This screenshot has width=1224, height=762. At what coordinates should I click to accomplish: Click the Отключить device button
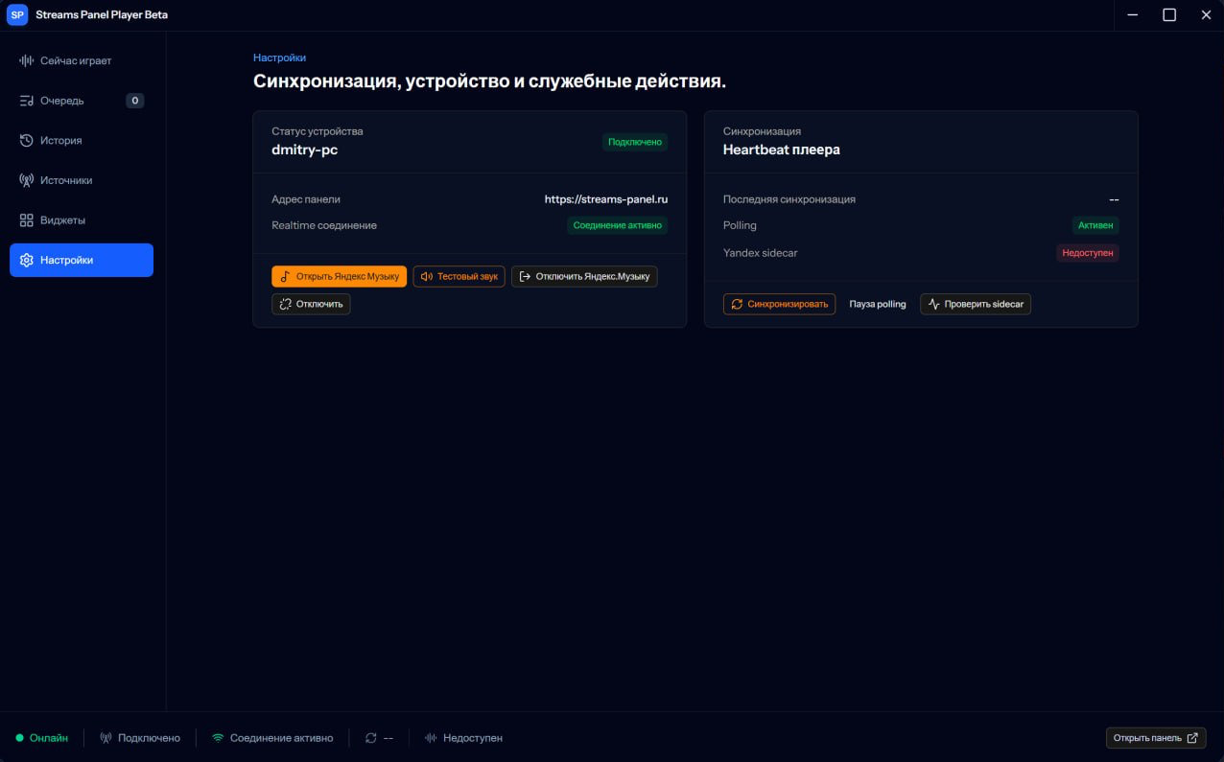click(x=311, y=304)
